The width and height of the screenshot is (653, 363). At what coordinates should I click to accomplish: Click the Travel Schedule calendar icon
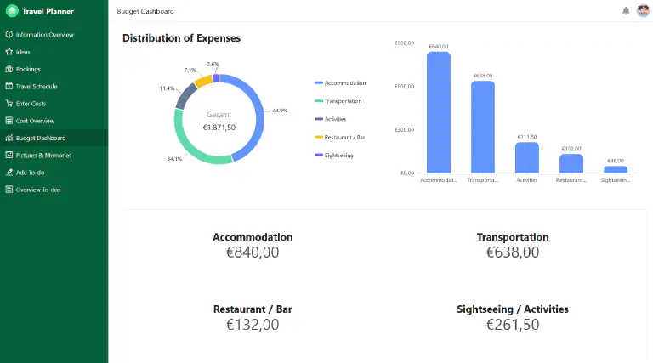coord(9,86)
